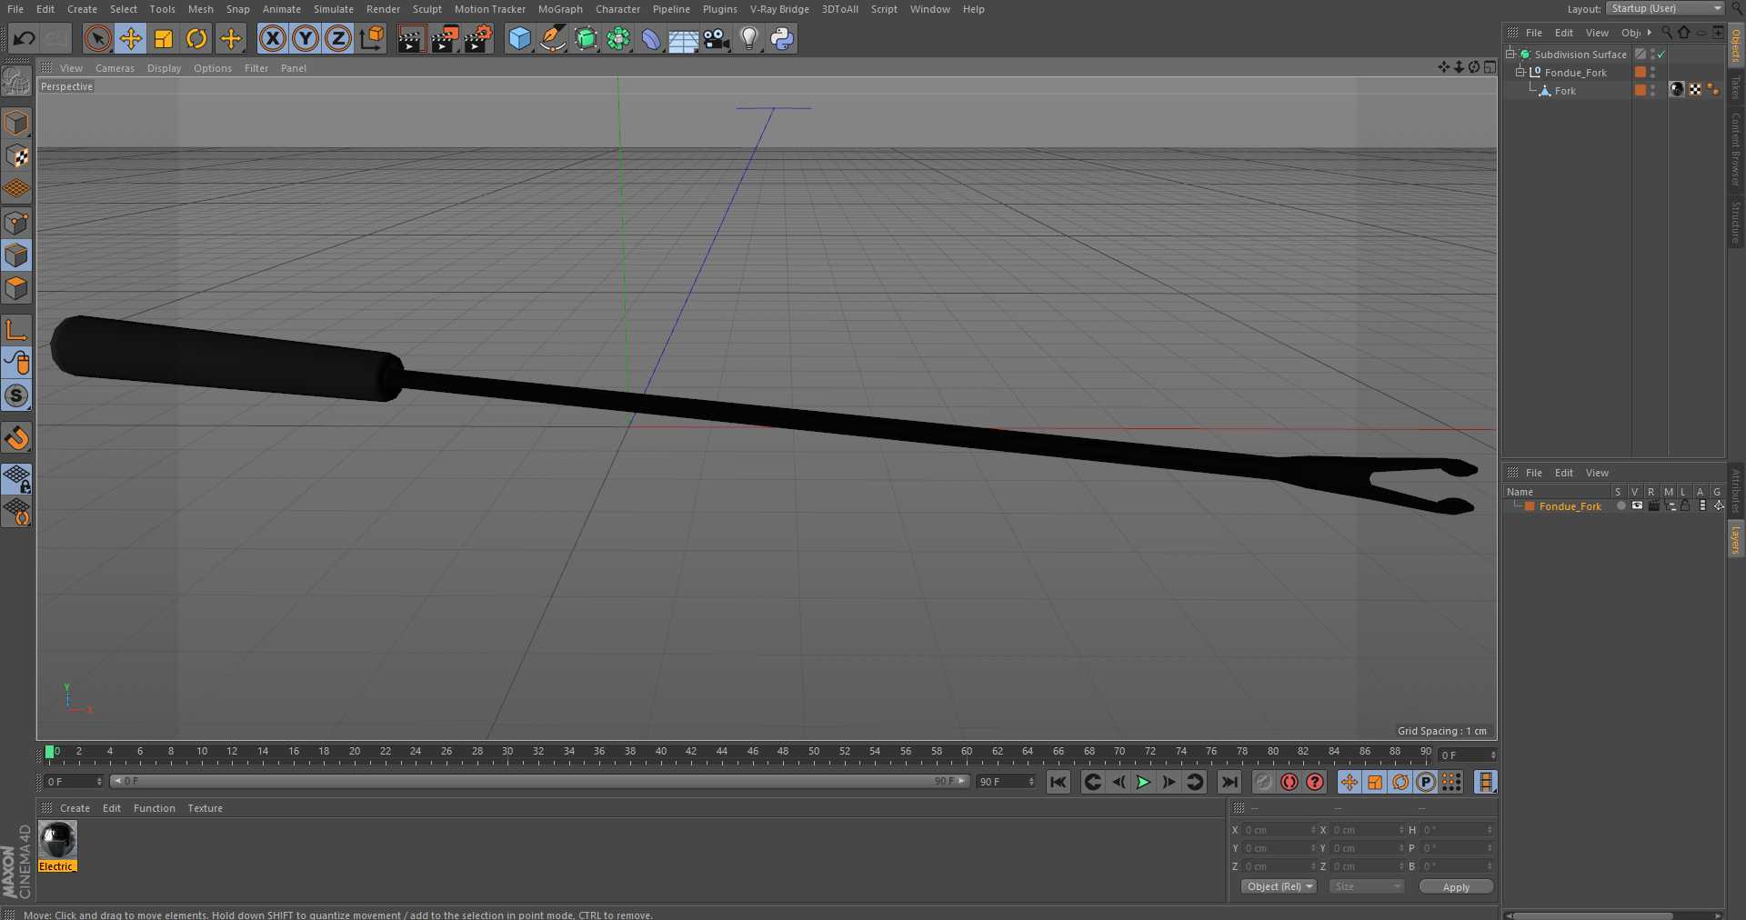Screen dimensions: 1746x920
Task: Switch to Points mode
Action: [16, 223]
